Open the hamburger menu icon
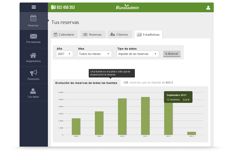230x159 pixels. click(x=34, y=7)
